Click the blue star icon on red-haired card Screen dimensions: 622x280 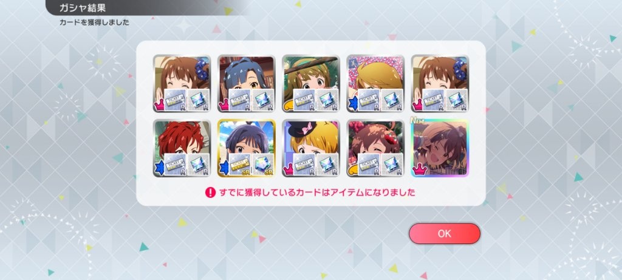(x=159, y=169)
